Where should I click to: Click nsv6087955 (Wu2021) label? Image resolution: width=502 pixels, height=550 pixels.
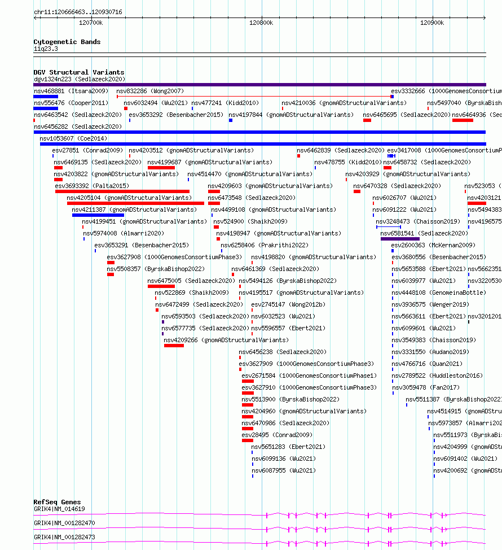pos(284,471)
